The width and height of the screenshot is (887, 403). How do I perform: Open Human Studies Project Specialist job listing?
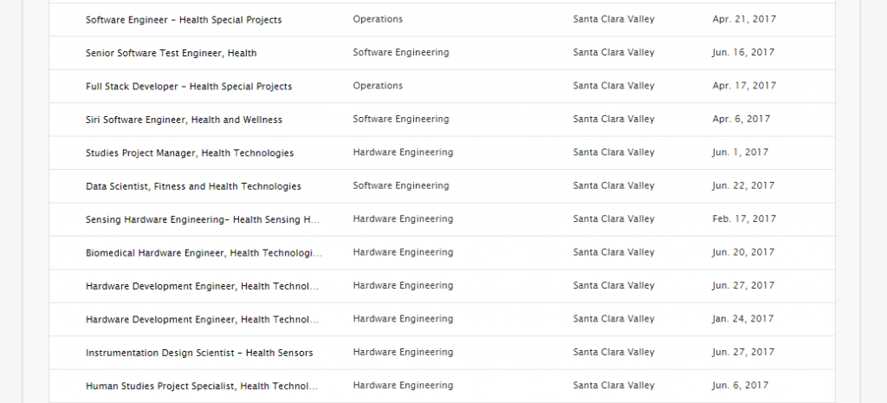tap(202, 386)
